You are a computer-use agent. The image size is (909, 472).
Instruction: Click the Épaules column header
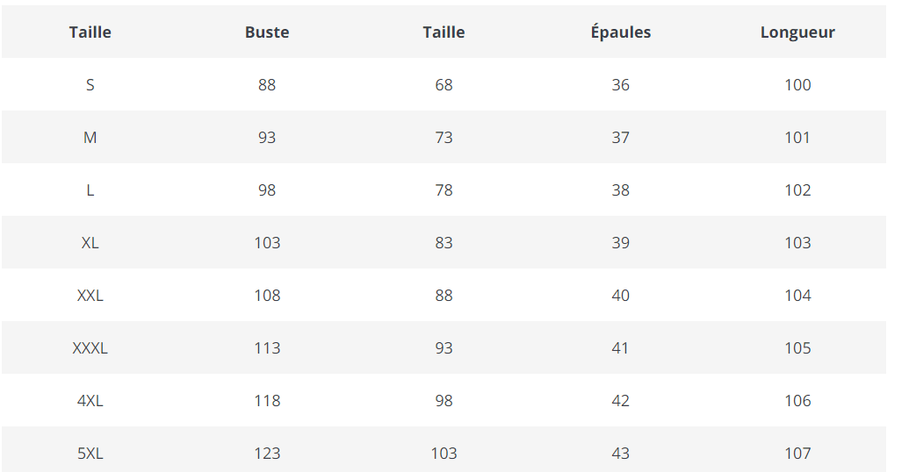click(621, 32)
